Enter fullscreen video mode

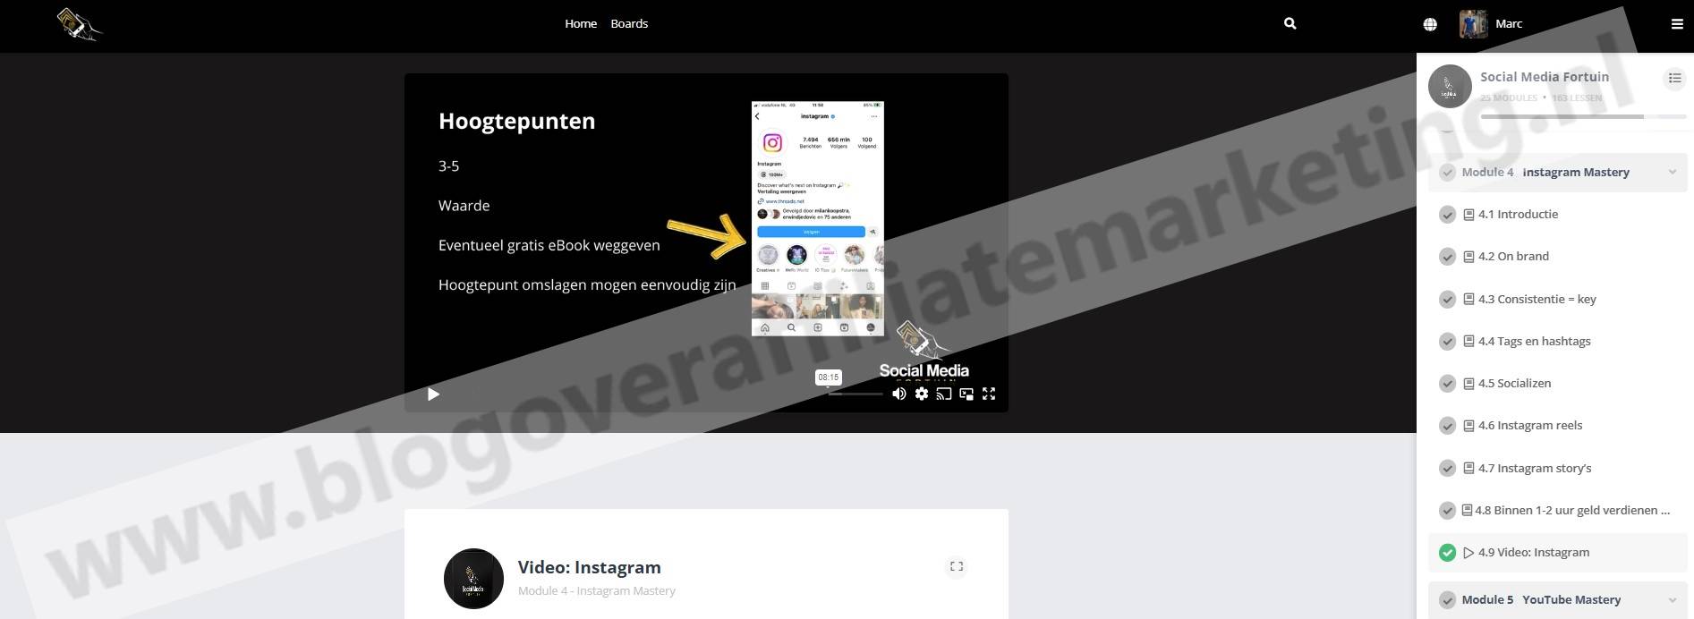point(989,394)
